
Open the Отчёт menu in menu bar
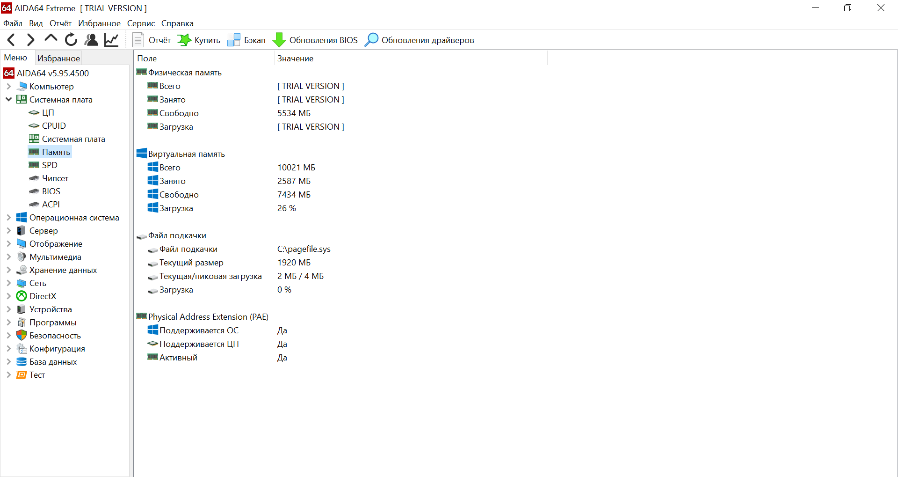pyautogui.click(x=61, y=23)
